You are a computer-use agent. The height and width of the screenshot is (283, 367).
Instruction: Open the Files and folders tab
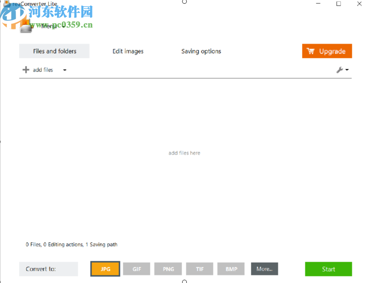[55, 51]
